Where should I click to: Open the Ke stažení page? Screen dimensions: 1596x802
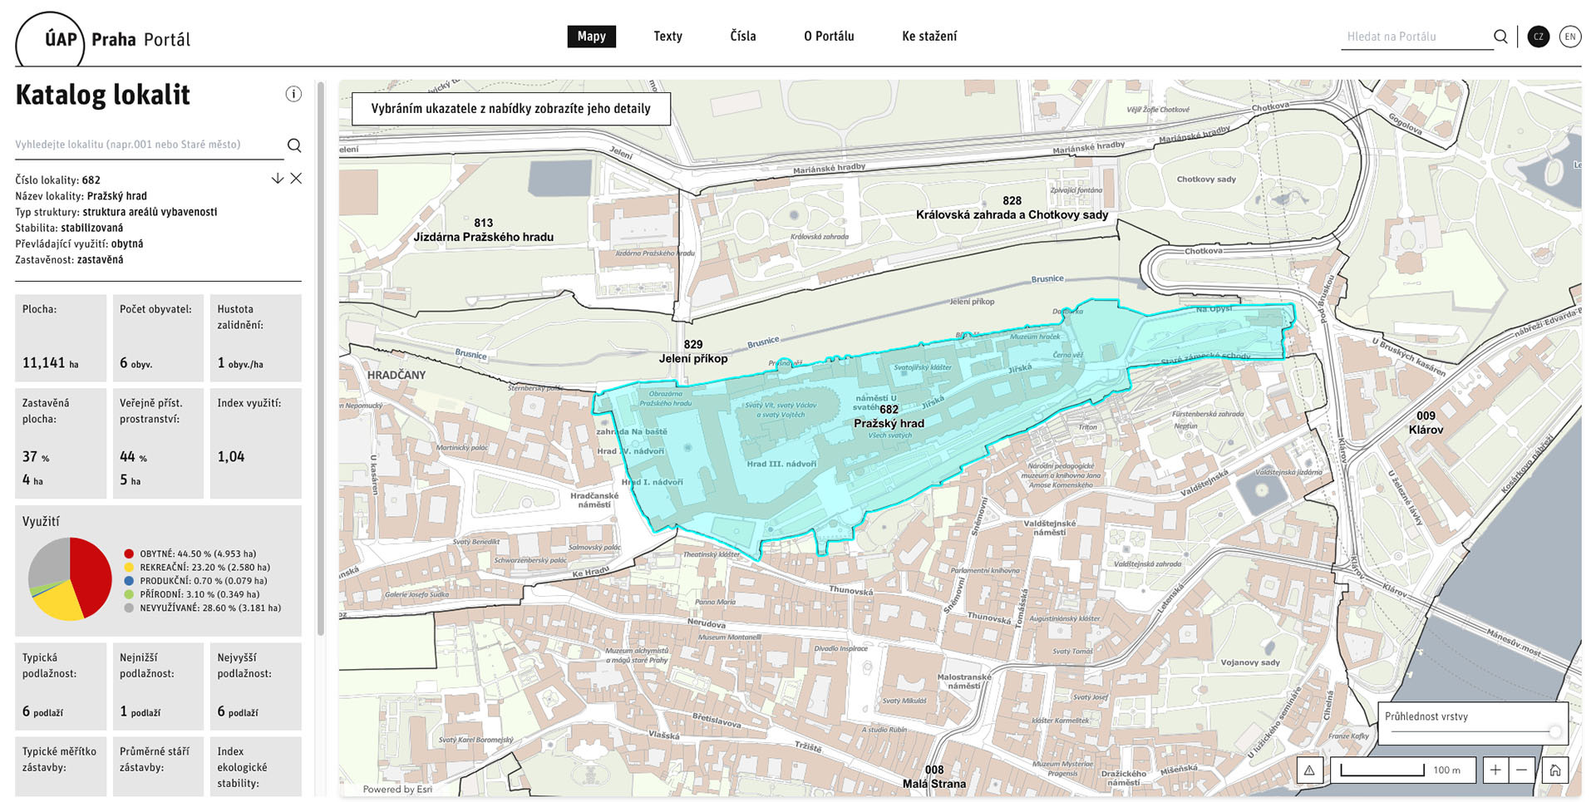pos(929,37)
